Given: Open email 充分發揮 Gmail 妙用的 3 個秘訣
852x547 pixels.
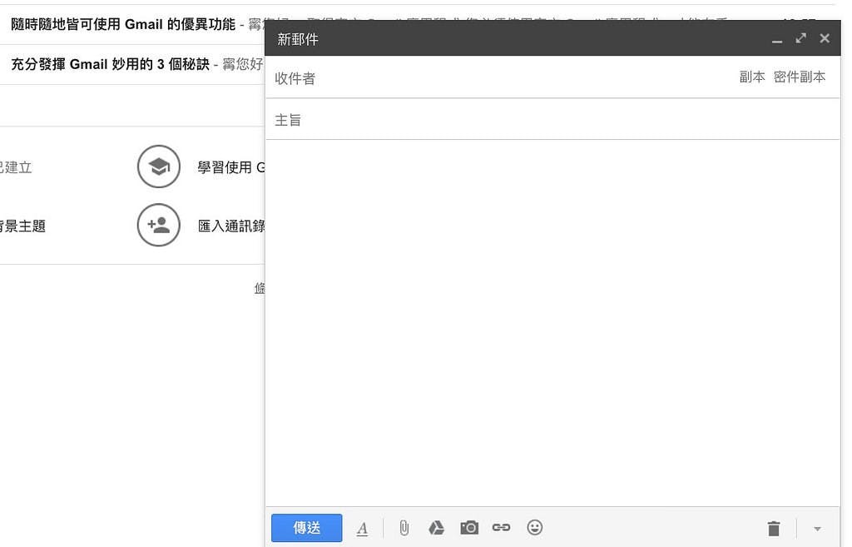Looking at the screenshot, I should 111,64.
